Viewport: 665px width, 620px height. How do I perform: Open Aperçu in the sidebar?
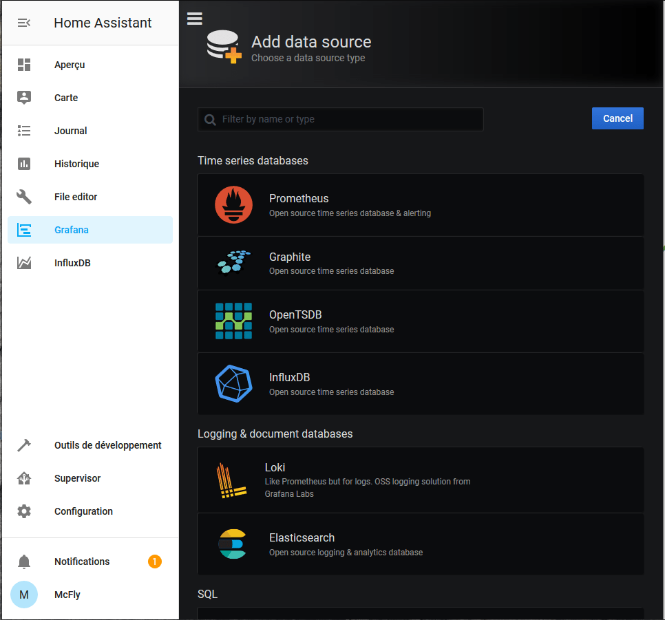pyautogui.click(x=70, y=65)
